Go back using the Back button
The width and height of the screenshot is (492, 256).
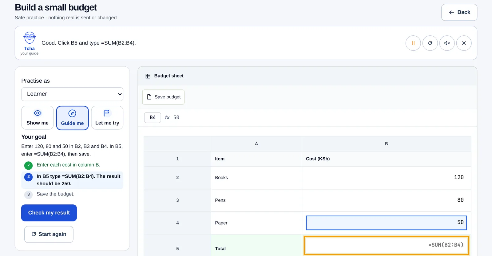[459, 12]
